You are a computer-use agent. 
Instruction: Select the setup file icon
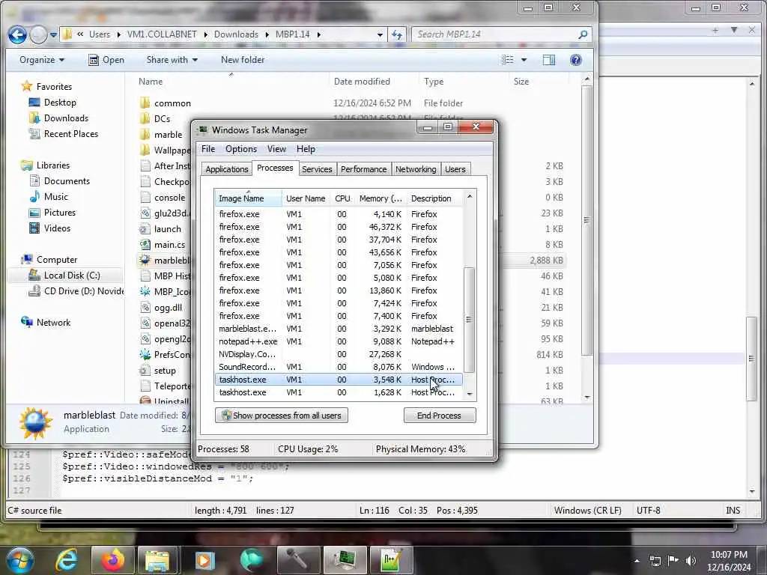pos(145,370)
